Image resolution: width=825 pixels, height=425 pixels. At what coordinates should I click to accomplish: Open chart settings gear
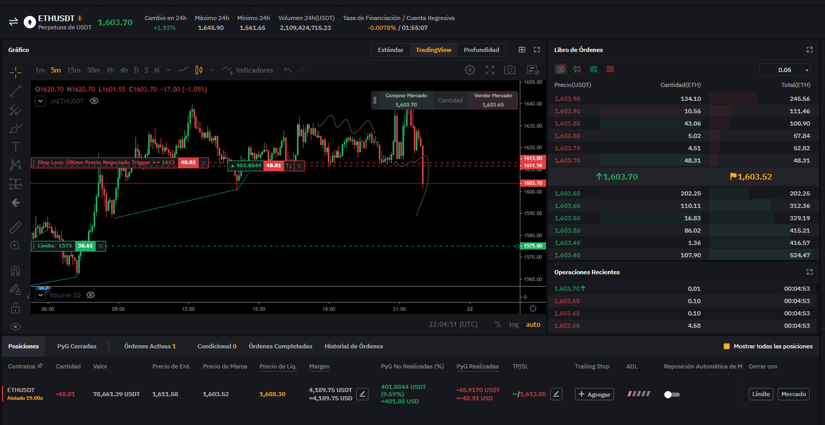(x=470, y=70)
